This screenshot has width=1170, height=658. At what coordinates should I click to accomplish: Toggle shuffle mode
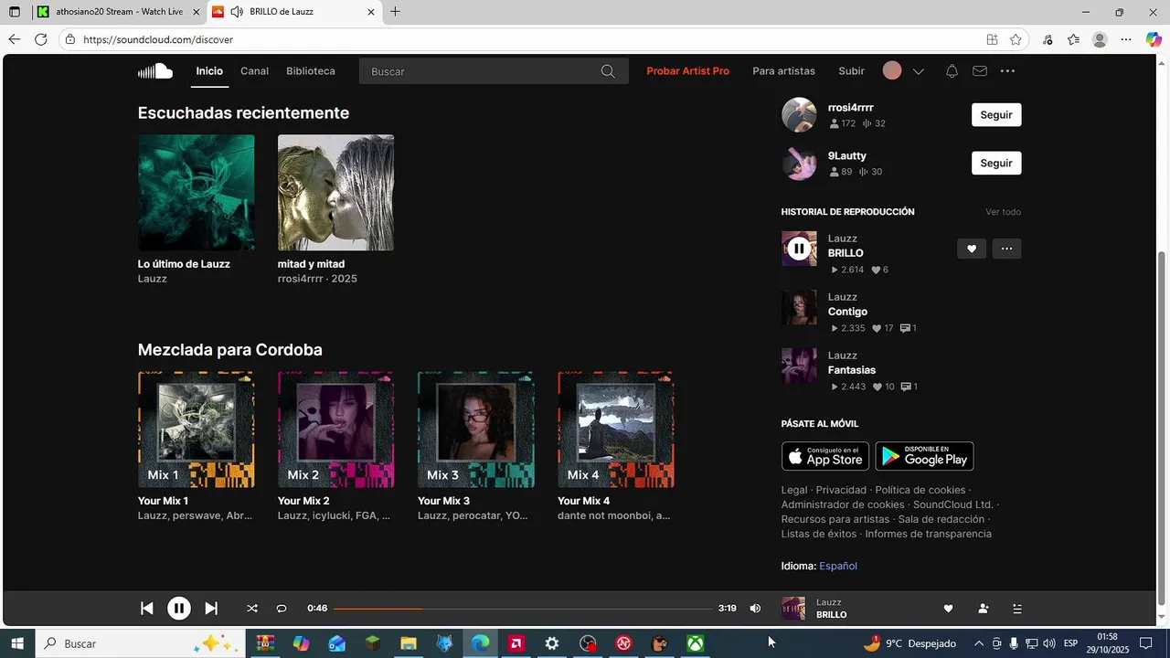click(x=252, y=609)
